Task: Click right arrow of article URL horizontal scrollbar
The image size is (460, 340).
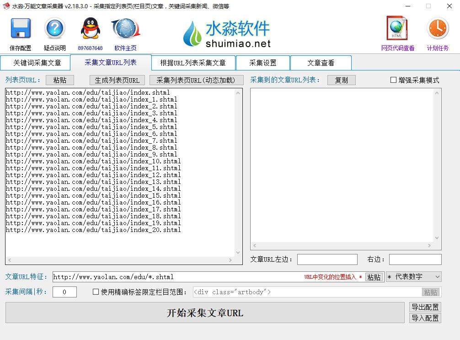Action: (x=429, y=245)
